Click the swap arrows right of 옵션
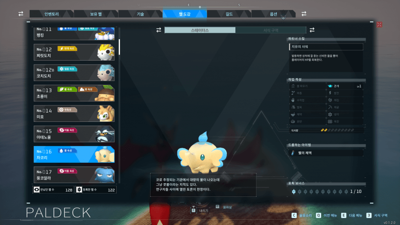Screen dimensions: 400x225 point(304,14)
